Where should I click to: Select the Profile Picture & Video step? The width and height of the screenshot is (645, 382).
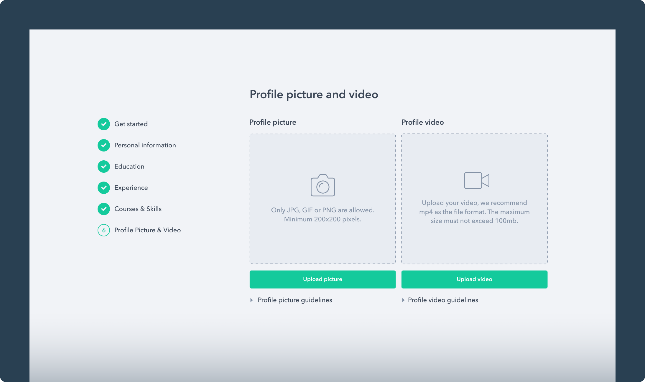[x=147, y=230]
